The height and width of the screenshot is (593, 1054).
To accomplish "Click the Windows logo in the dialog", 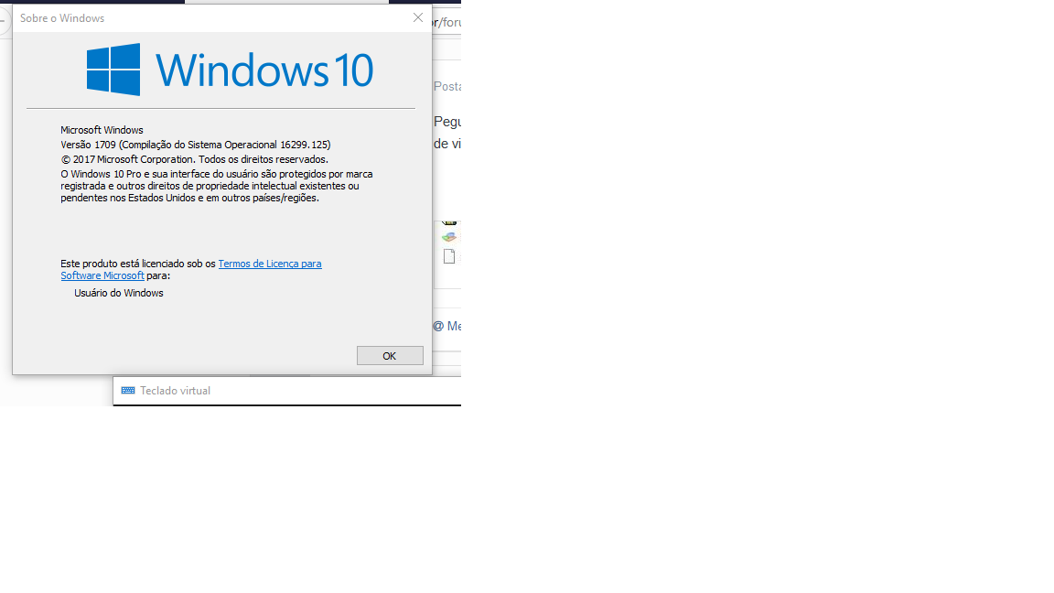I will coord(113,70).
